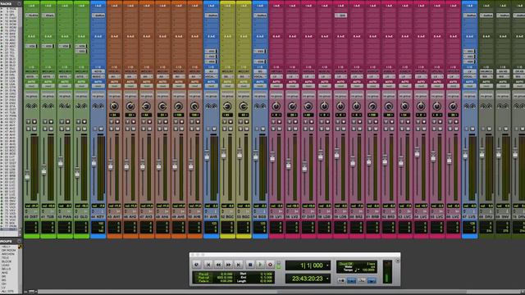This screenshot has width=525, height=295.
Task: Click the Go to End transport button
Action: click(239, 265)
